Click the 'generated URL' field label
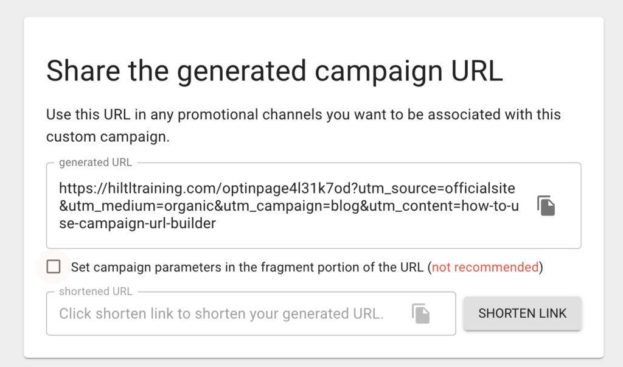This screenshot has width=623, height=367. (x=96, y=163)
